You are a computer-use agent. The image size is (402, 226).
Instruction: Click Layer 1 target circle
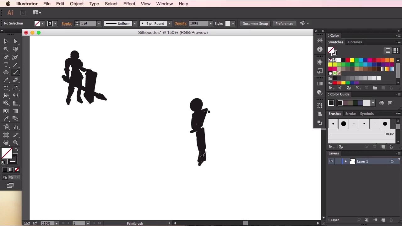392,161
